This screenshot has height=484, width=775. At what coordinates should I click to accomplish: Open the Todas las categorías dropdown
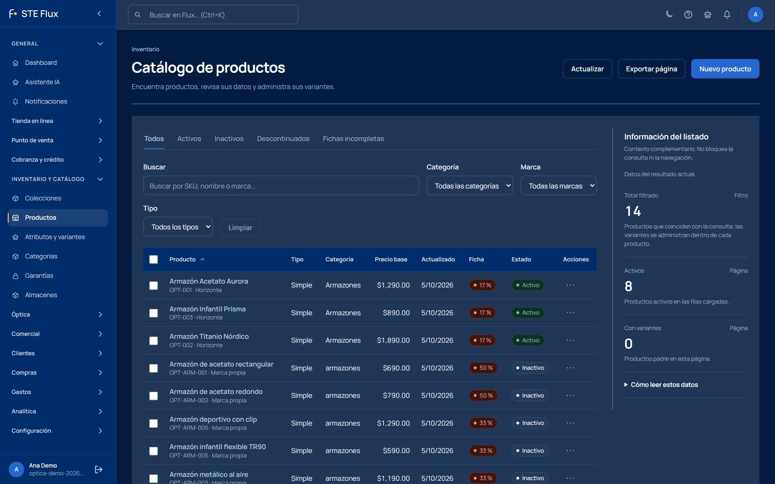[x=470, y=186]
